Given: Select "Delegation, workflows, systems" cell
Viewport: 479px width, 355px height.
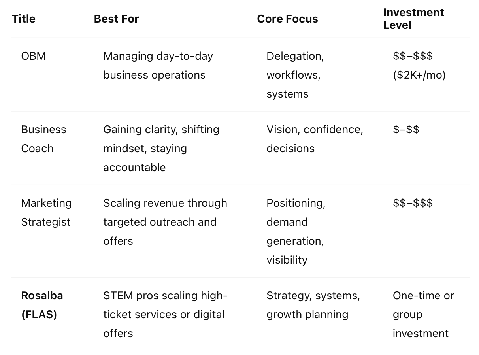Looking at the screenshot, I should coord(295,75).
